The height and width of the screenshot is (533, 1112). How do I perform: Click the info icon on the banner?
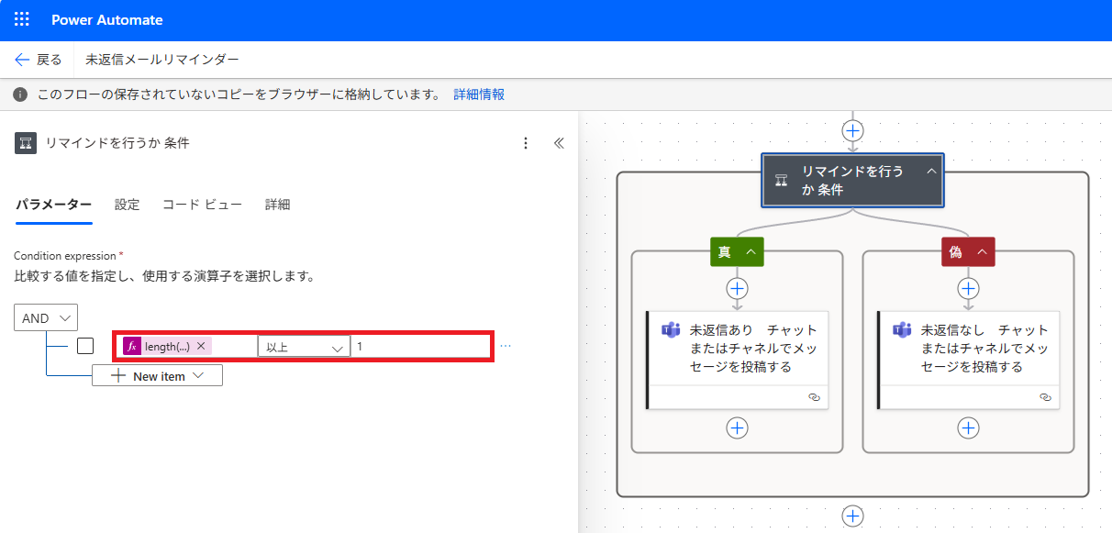pyautogui.click(x=20, y=94)
